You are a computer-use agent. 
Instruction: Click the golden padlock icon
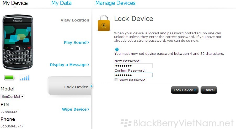click(104, 23)
